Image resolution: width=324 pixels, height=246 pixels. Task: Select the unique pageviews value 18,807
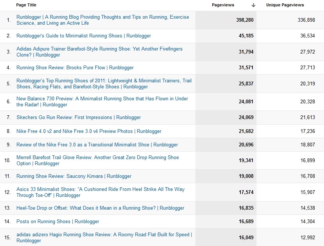307,145
